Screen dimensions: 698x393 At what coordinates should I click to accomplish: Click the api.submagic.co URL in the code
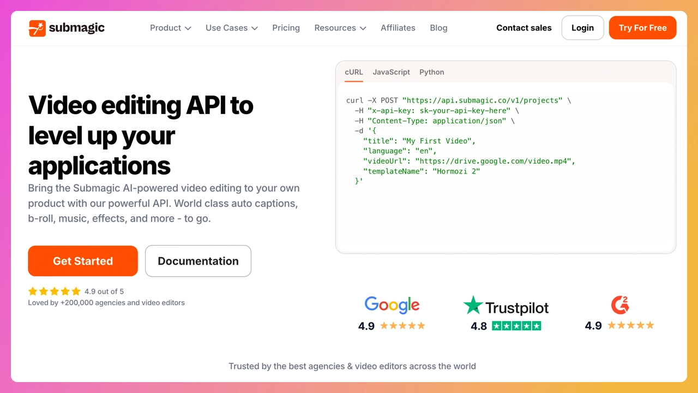(x=482, y=100)
